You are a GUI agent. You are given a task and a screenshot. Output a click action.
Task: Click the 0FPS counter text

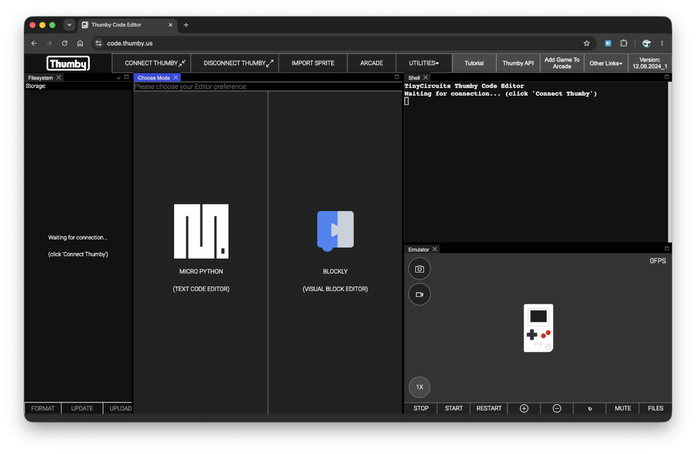[x=658, y=261]
